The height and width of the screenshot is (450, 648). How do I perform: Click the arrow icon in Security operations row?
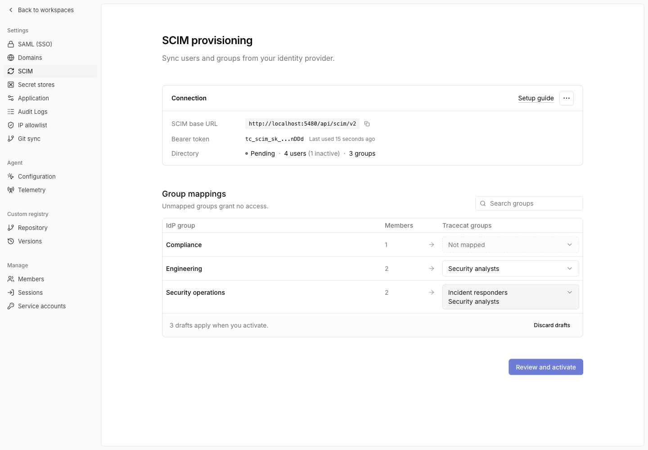(432, 292)
